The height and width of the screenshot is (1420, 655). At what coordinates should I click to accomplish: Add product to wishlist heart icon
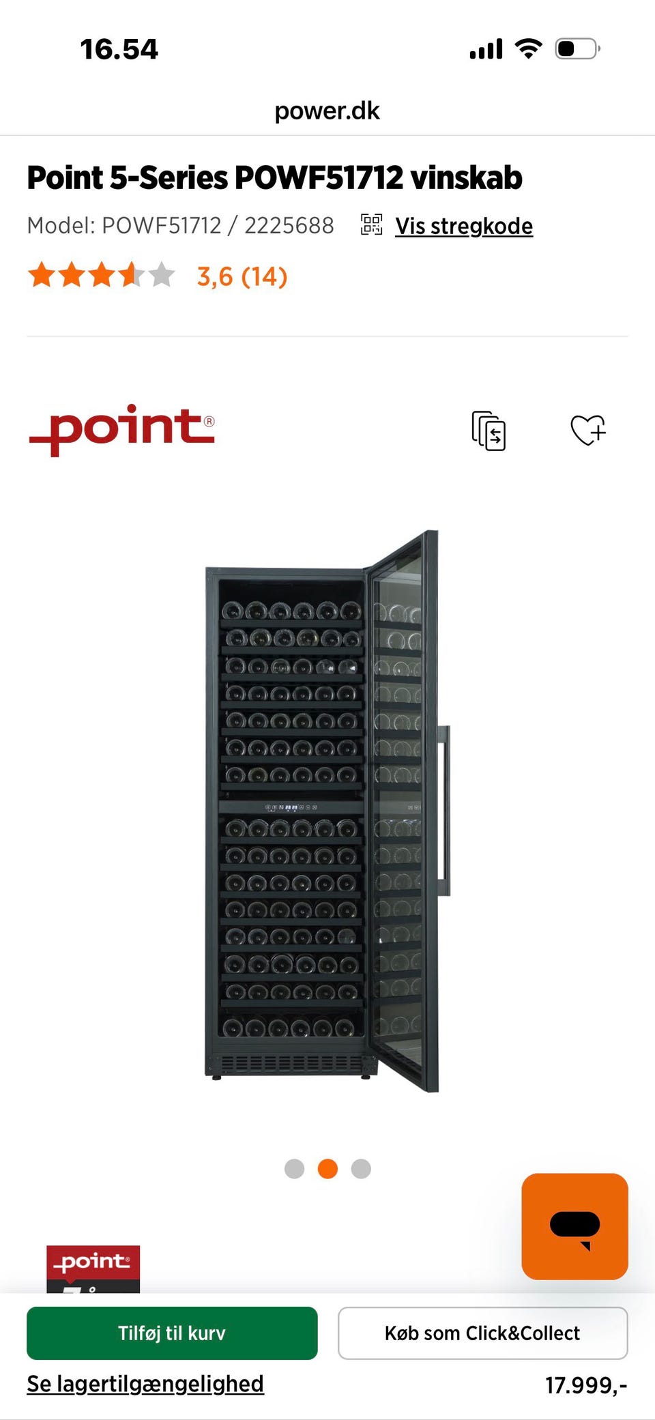pyautogui.click(x=588, y=430)
